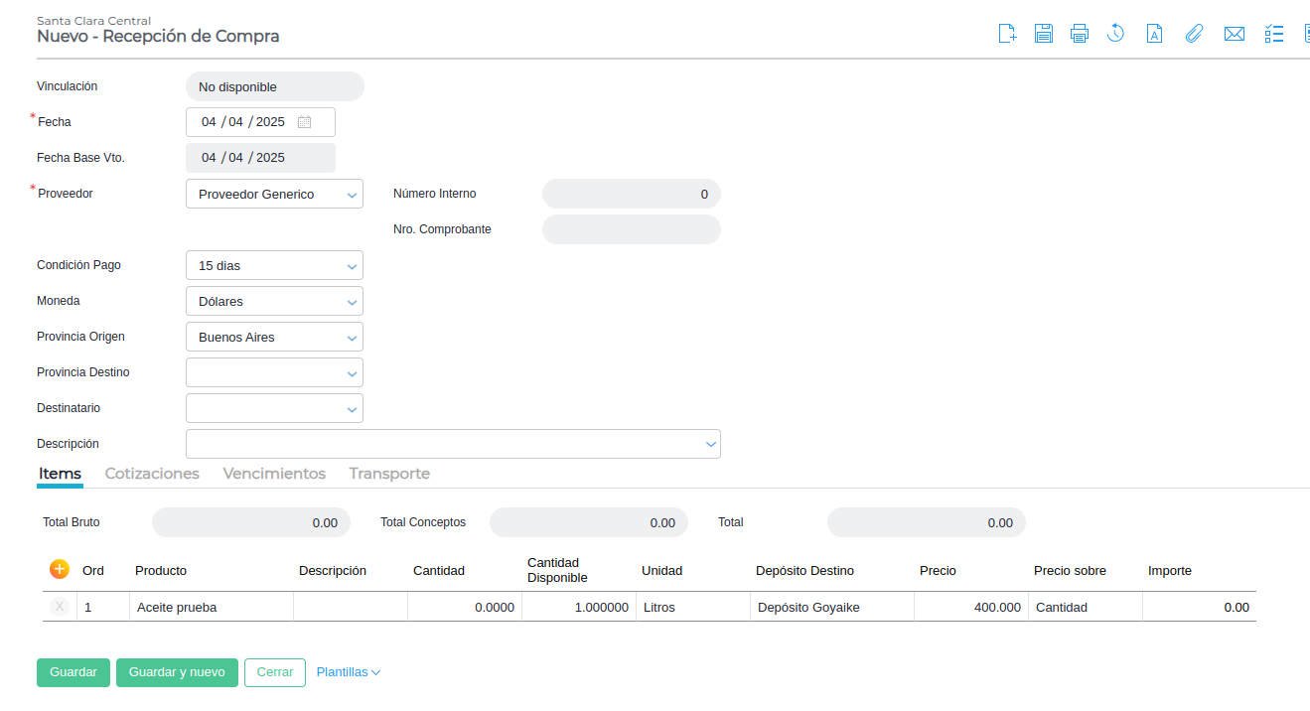Click the printer icon
This screenshot has height=711, width=1310.
pos(1080,34)
